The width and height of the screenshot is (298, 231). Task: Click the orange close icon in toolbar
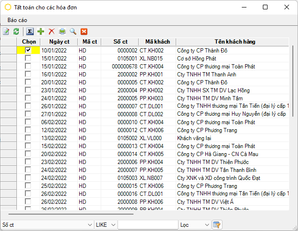coord(84,31)
